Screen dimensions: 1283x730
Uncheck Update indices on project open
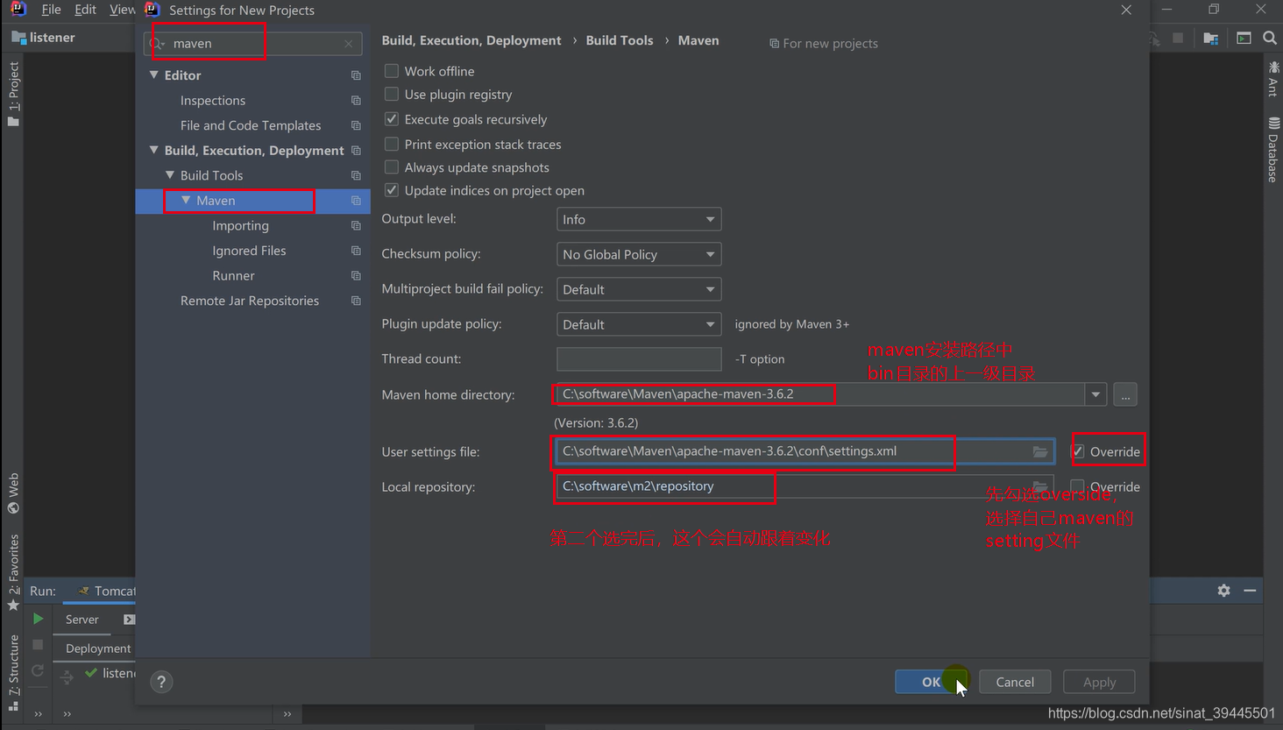pyautogui.click(x=392, y=190)
